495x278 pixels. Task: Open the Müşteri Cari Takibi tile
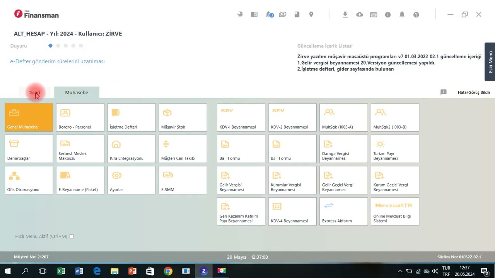tap(183, 149)
